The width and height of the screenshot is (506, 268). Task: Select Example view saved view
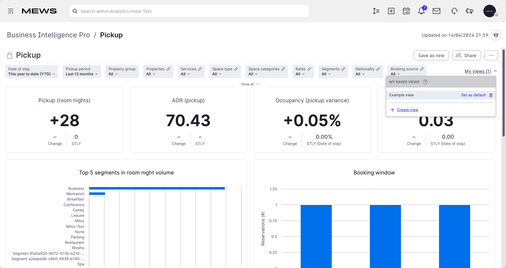pos(402,95)
